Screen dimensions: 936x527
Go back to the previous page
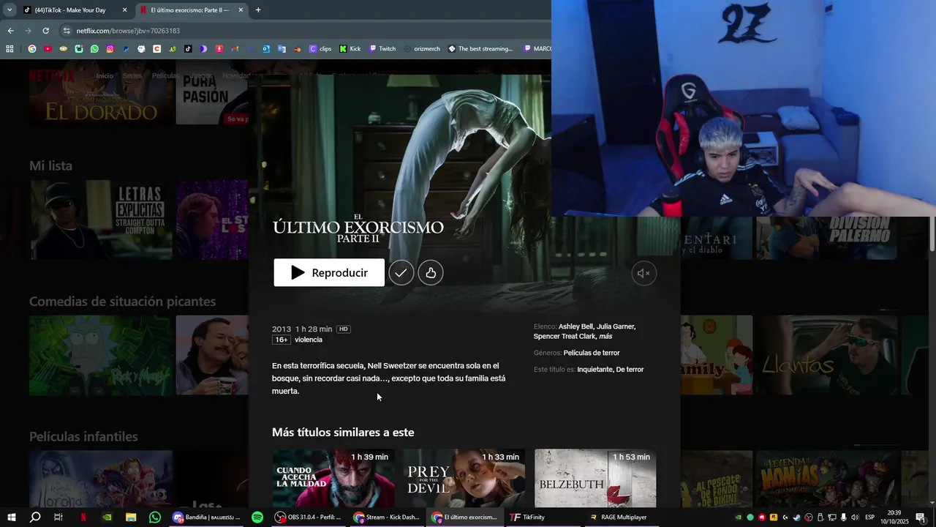tap(10, 31)
